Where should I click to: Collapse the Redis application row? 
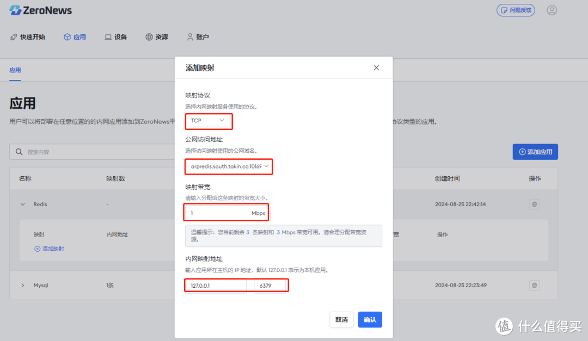22,204
